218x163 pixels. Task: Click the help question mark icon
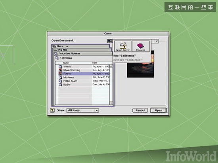tap(52, 110)
